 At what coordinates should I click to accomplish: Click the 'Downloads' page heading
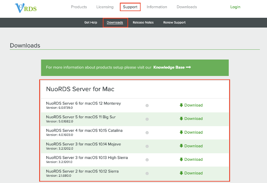click(x=25, y=46)
